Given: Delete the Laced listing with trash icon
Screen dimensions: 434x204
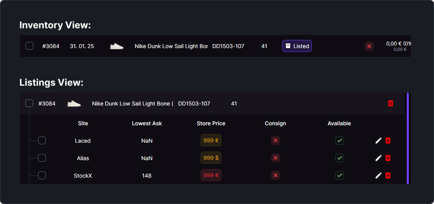Looking at the screenshot, I should coord(388,140).
